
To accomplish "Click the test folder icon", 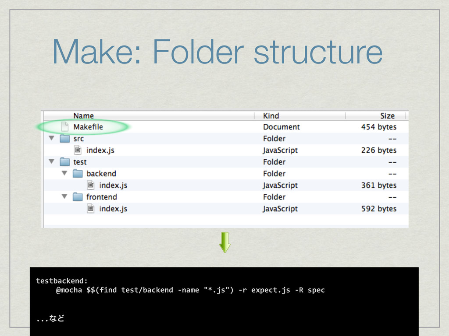I will 65,162.
